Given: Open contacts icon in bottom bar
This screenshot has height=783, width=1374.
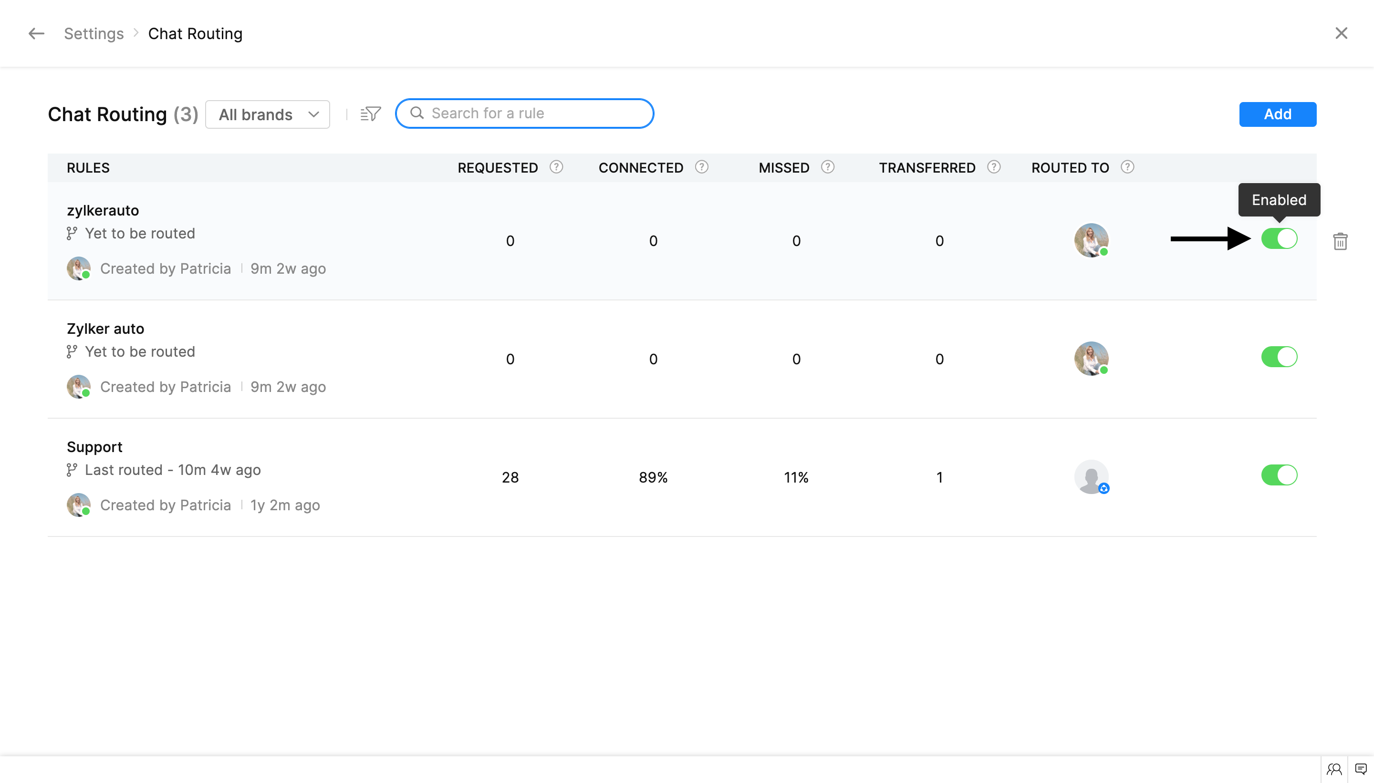Looking at the screenshot, I should click(1333, 769).
